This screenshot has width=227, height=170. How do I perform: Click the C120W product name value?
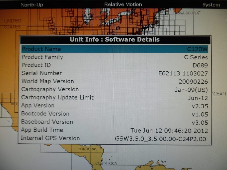(198, 49)
